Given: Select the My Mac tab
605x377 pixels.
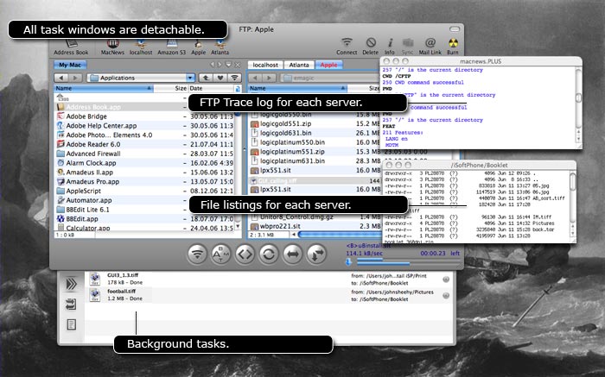Looking at the screenshot, I should (70, 65).
